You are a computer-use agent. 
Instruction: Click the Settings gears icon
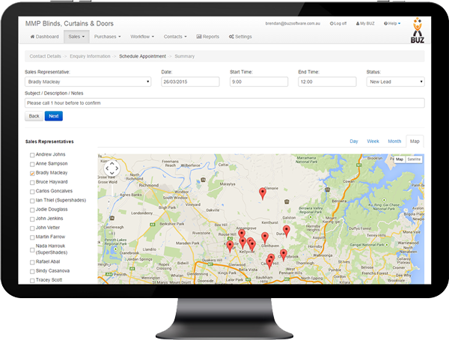click(x=231, y=37)
